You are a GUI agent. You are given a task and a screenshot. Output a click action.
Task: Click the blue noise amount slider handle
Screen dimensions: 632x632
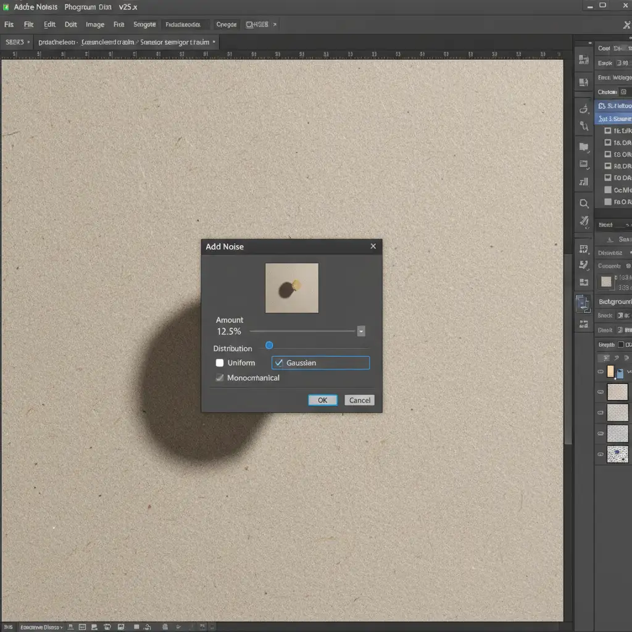pos(269,346)
